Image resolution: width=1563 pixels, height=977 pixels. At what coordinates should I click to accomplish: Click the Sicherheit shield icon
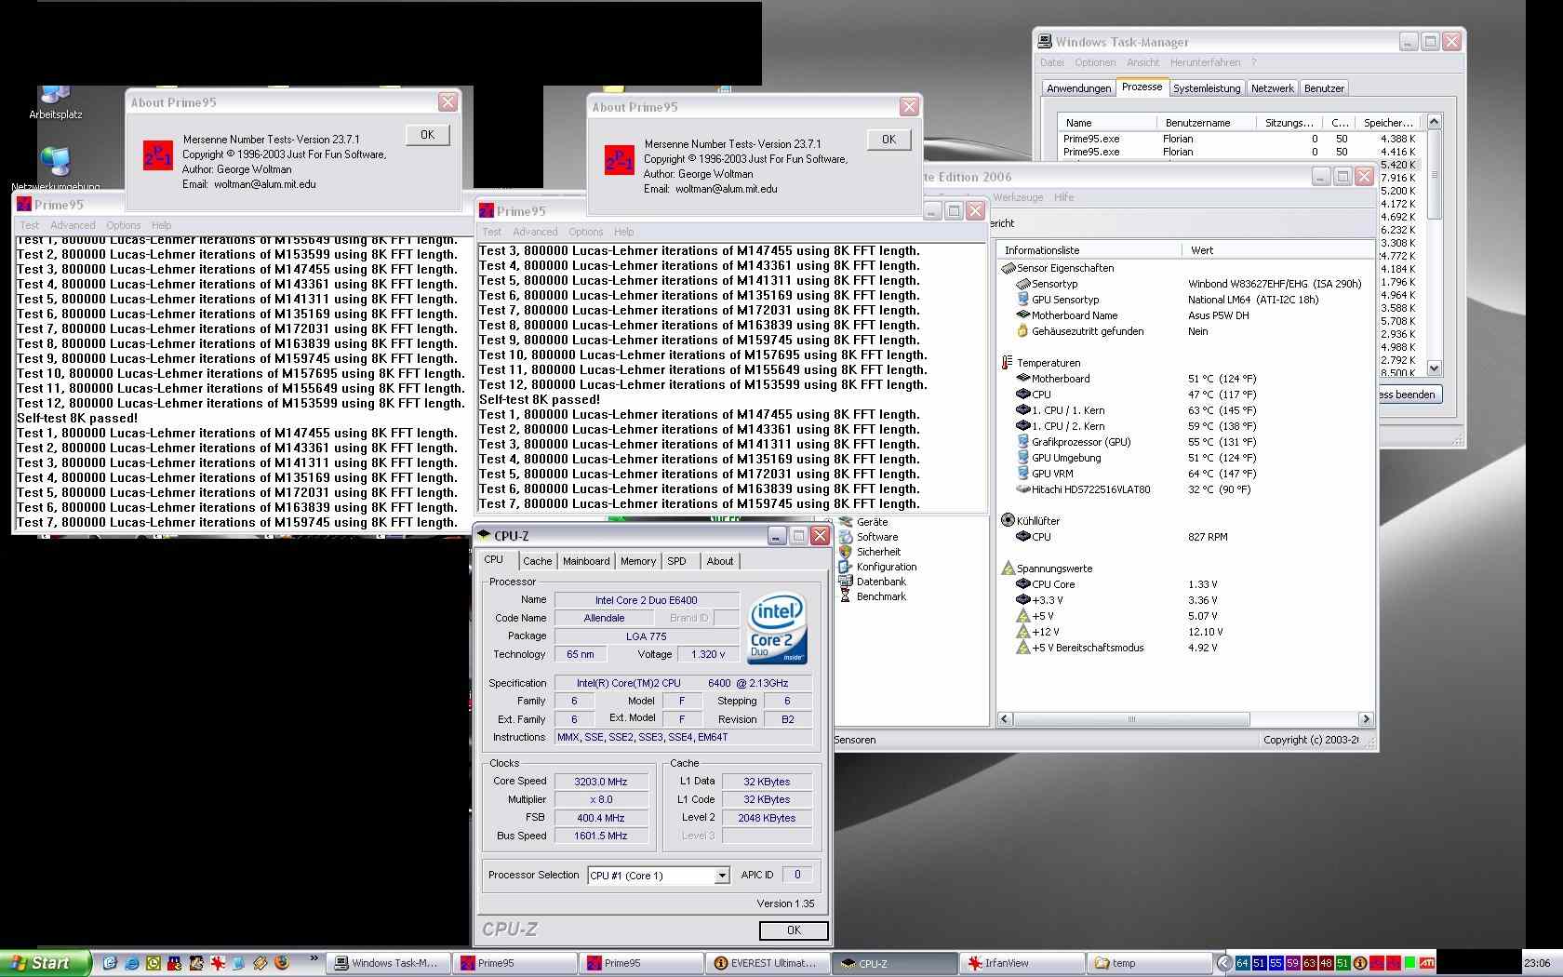click(x=846, y=552)
